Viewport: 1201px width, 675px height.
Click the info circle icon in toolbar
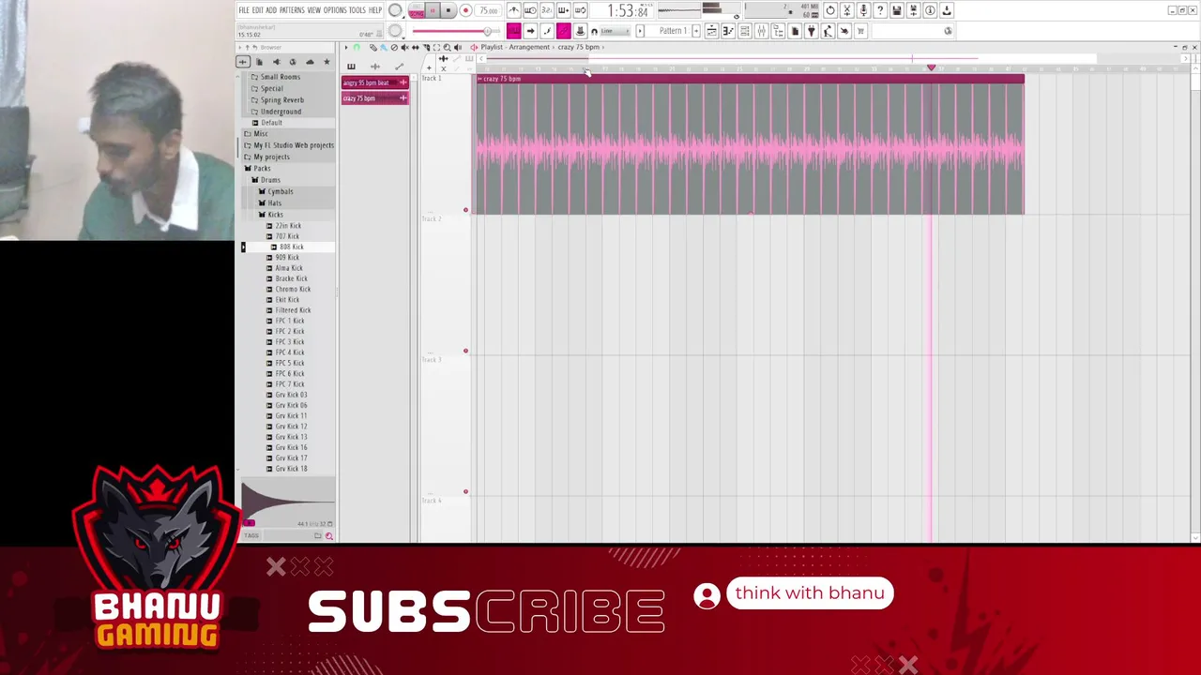tap(930, 10)
